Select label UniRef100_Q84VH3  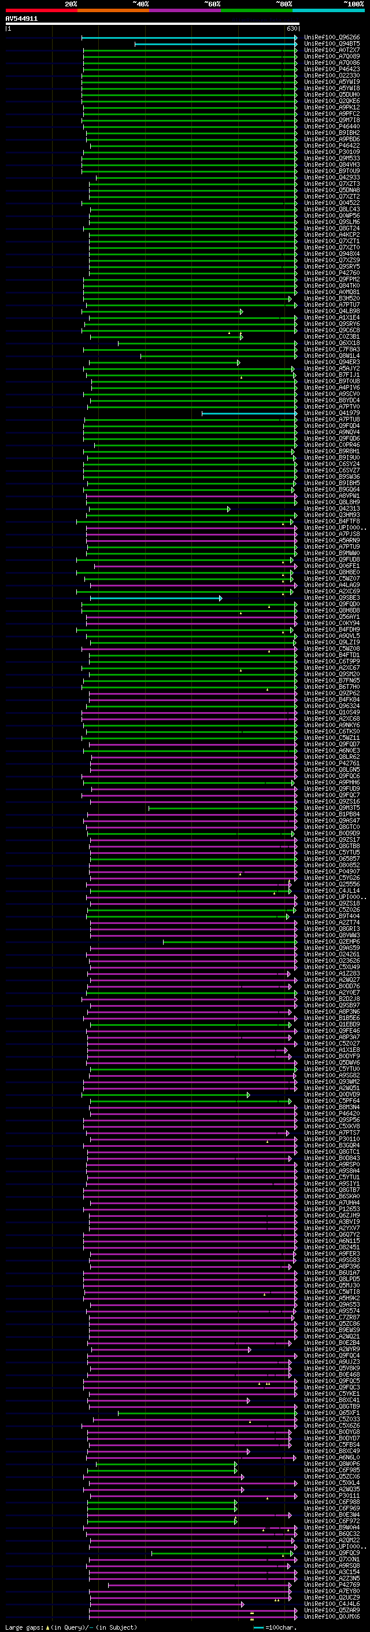(331, 165)
